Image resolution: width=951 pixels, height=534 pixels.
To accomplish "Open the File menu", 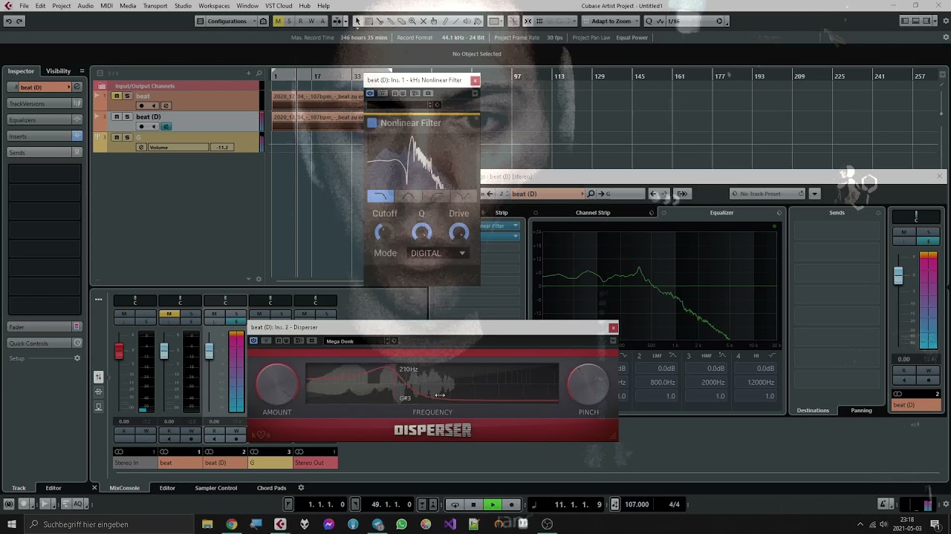I will click(24, 6).
